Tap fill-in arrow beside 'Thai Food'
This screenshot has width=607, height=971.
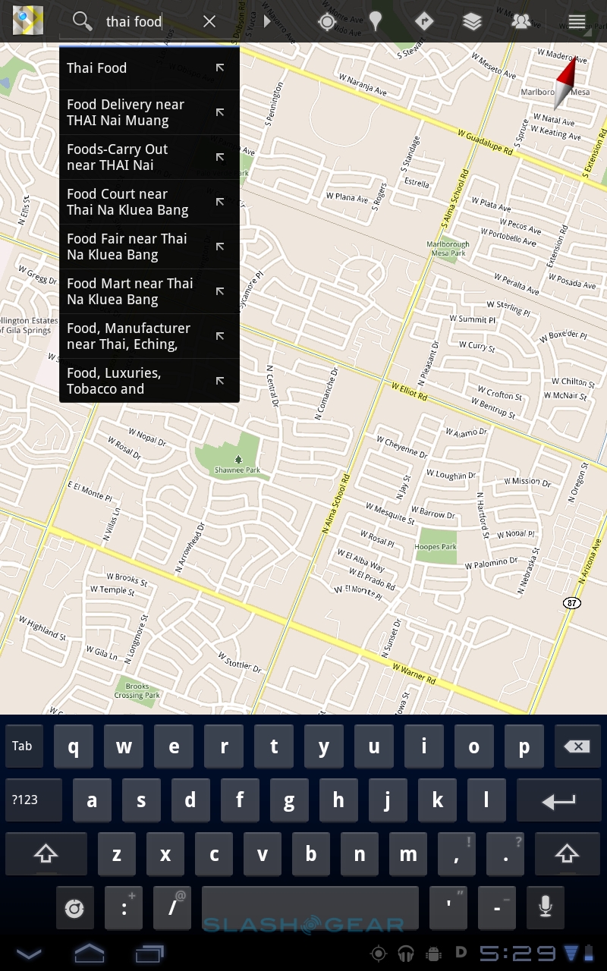pyautogui.click(x=220, y=68)
